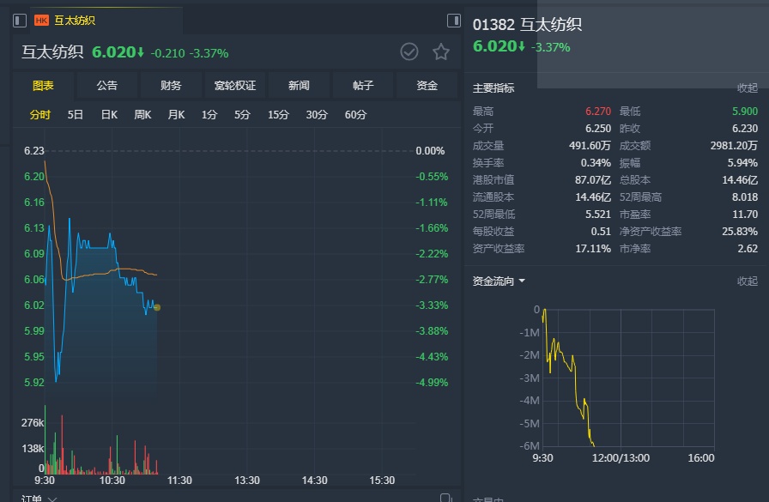This screenshot has width=769, height=502.
Task: Click the 互太纺织 stock tab title
Action: click(x=75, y=21)
